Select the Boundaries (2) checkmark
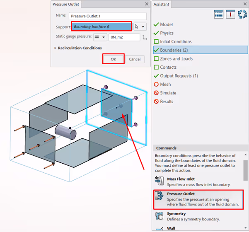Image resolution: width=249 pixels, height=232 pixels. pos(156,50)
